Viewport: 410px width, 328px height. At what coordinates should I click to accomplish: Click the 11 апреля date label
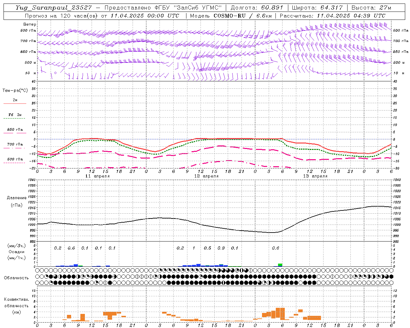(x=97, y=176)
